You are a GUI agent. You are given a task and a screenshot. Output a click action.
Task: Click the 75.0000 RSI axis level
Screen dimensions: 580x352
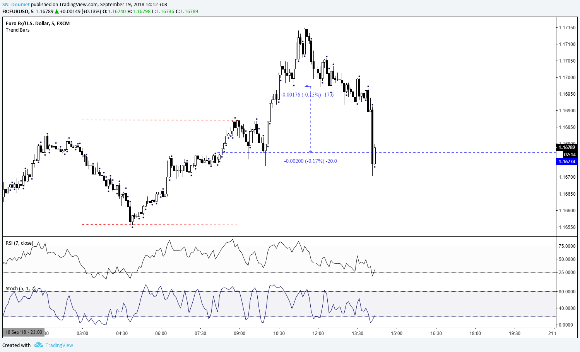tap(567, 246)
